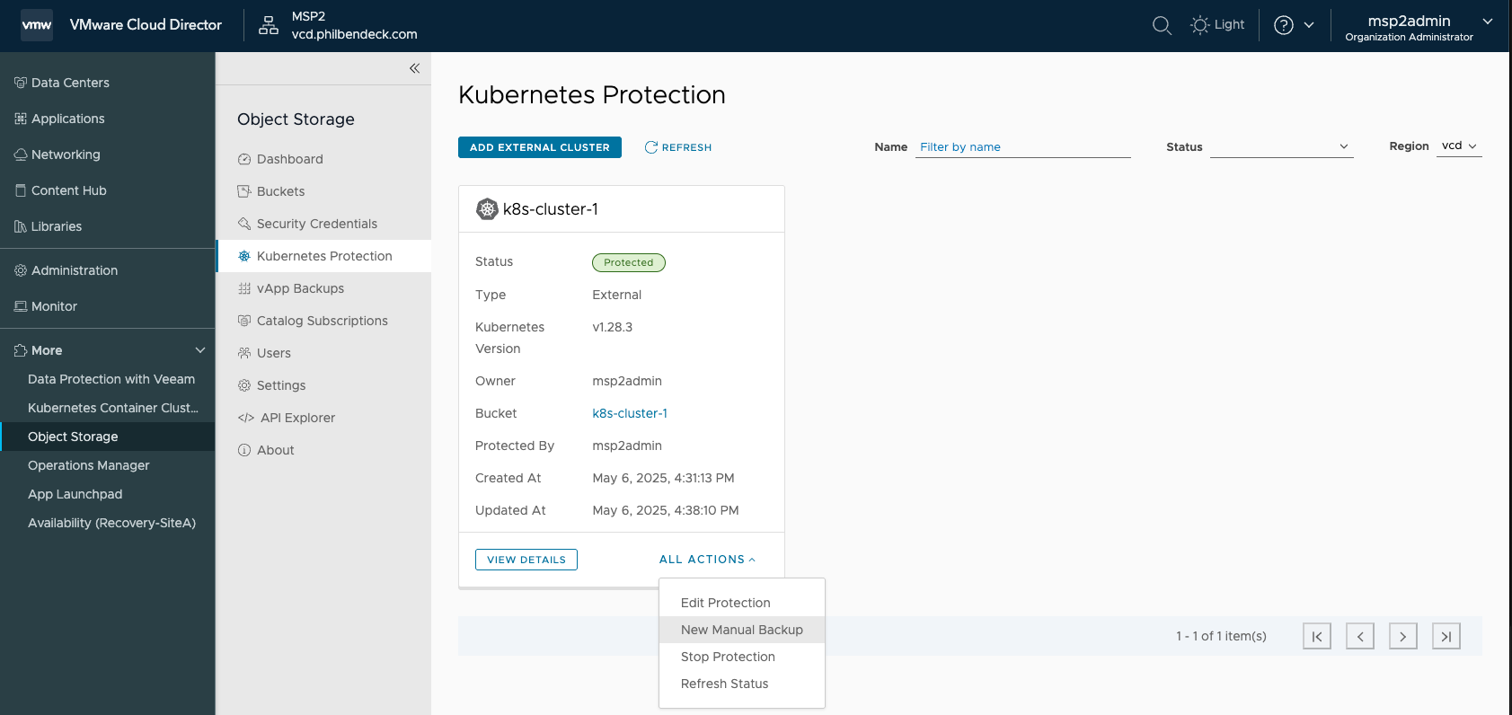
Task: Click the k8s-cluster-1 Kubernetes logo icon
Action: tap(487, 209)
